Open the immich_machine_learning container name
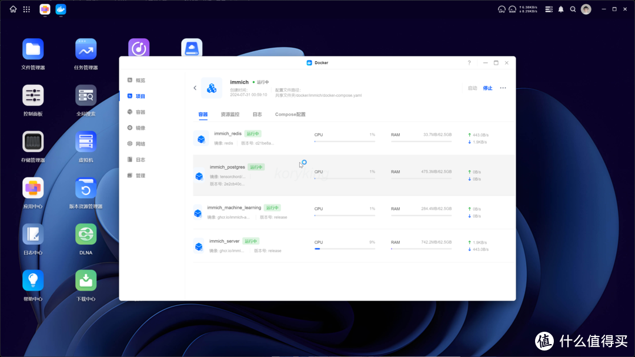 (234, 207)
